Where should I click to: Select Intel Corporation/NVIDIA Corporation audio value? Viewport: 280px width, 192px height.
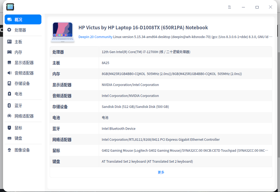[130, 96]
